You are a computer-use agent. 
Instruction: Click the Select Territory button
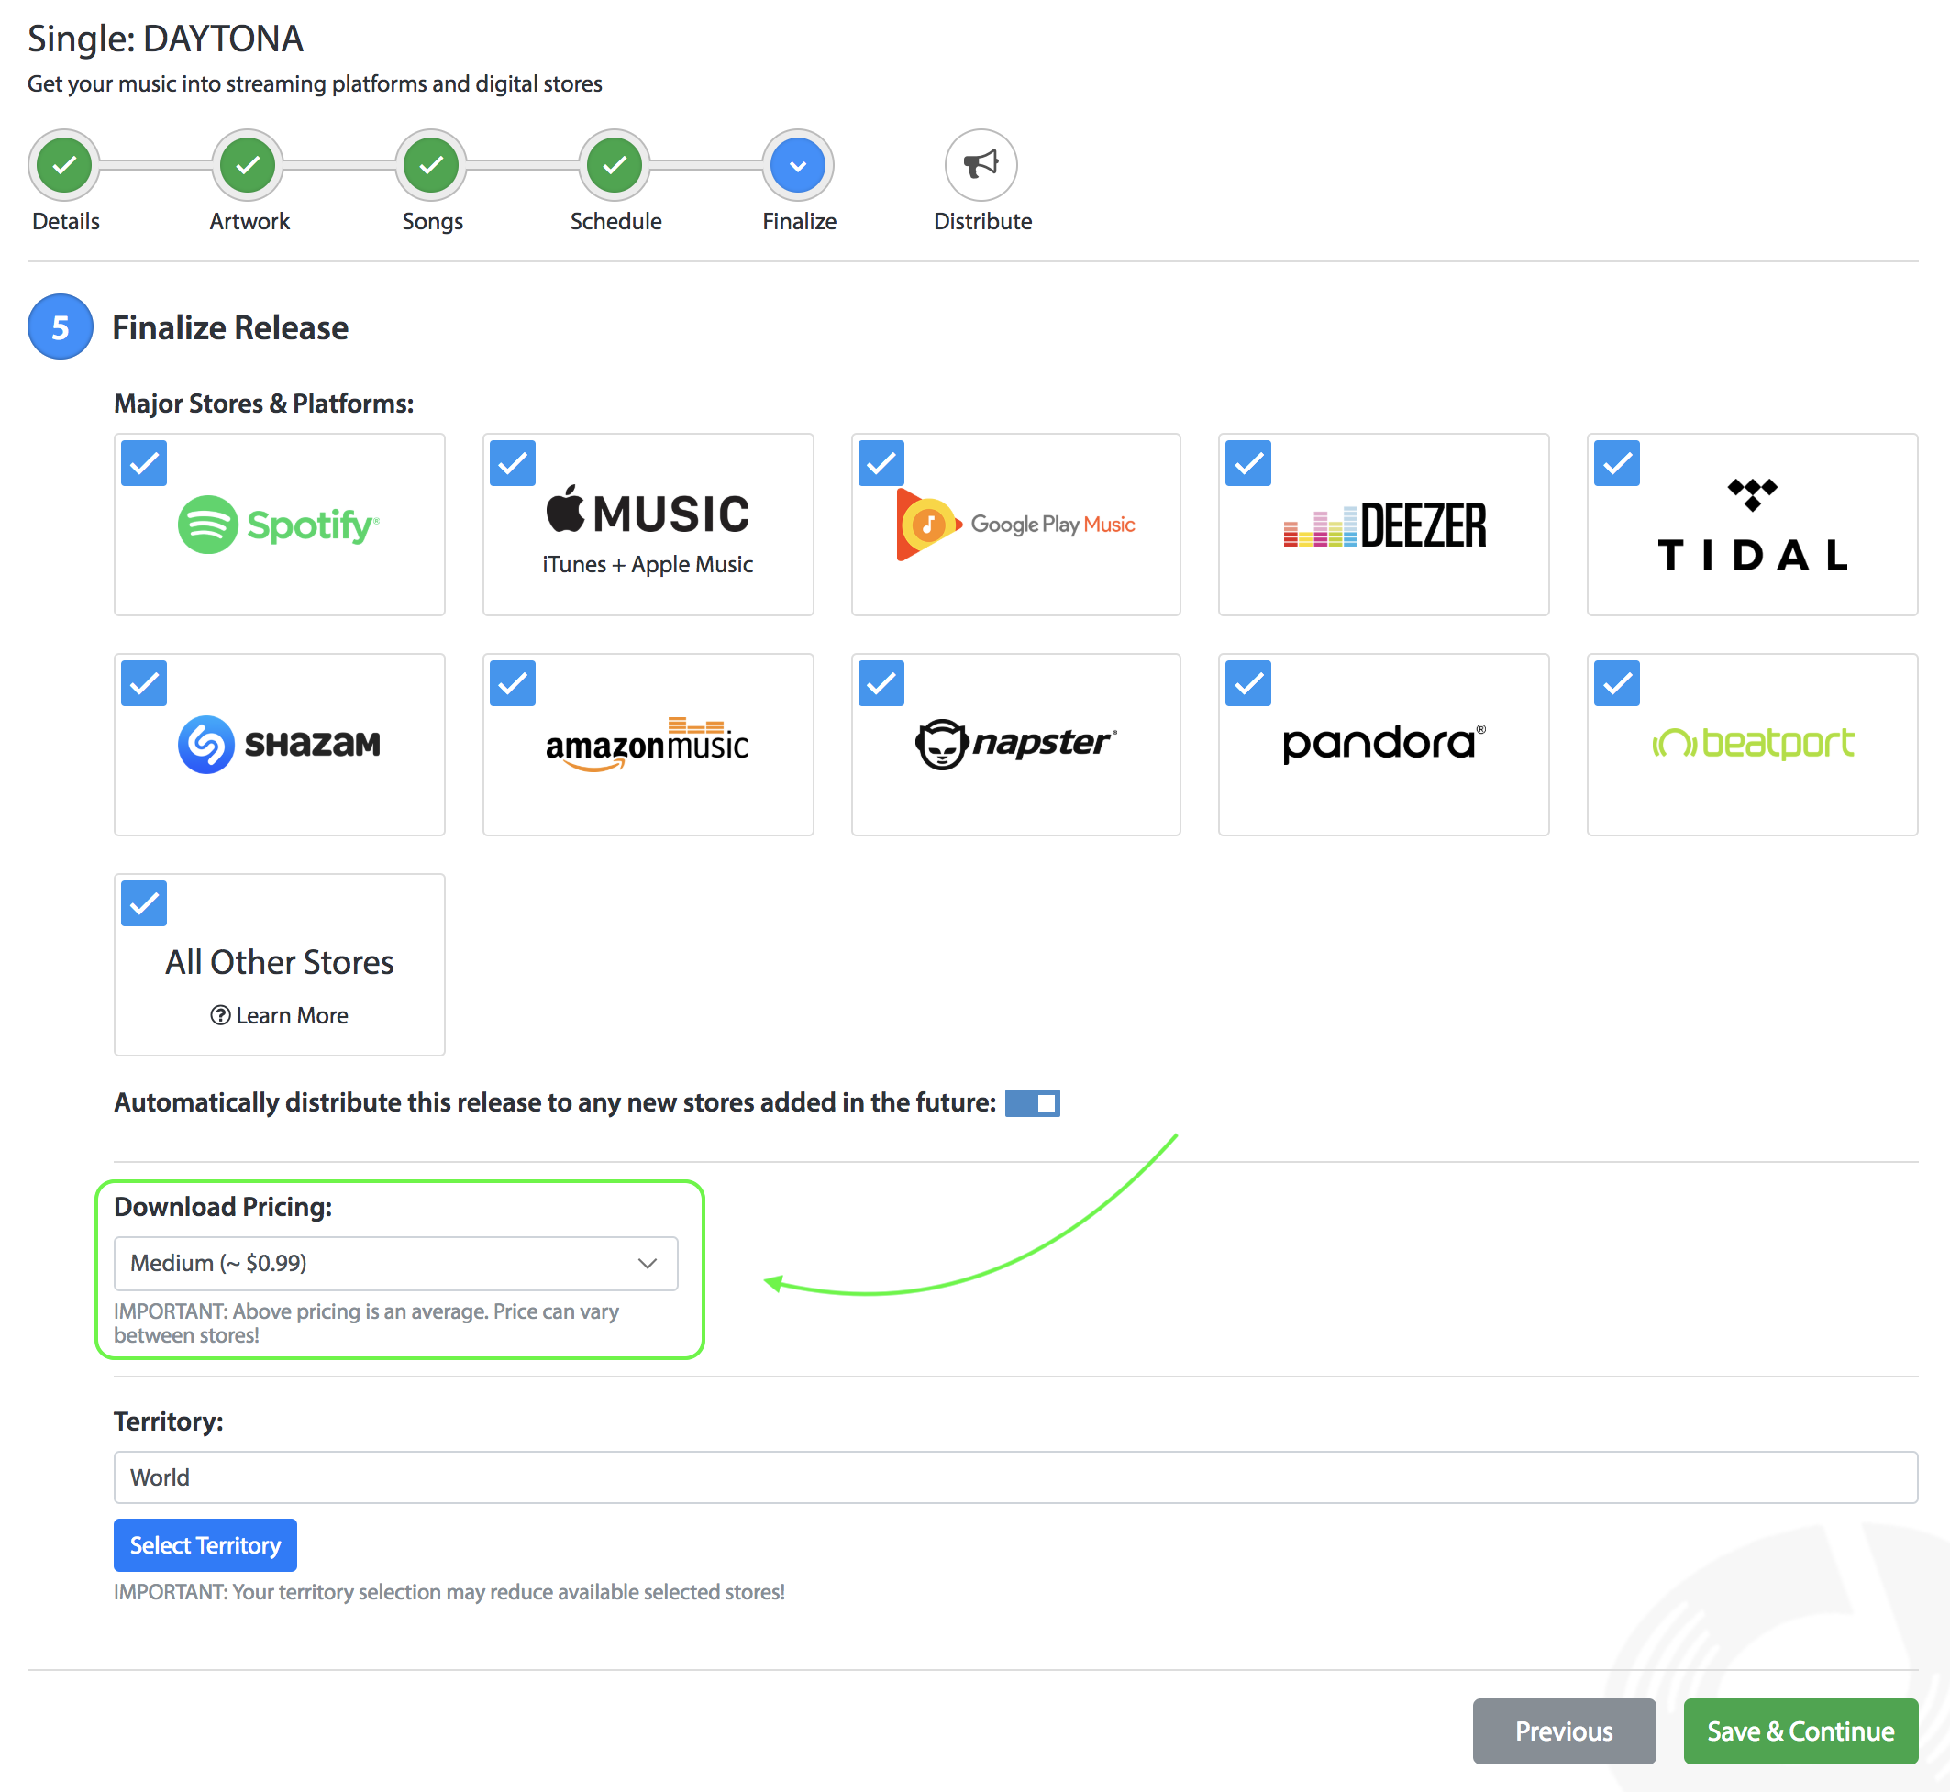205,1545
